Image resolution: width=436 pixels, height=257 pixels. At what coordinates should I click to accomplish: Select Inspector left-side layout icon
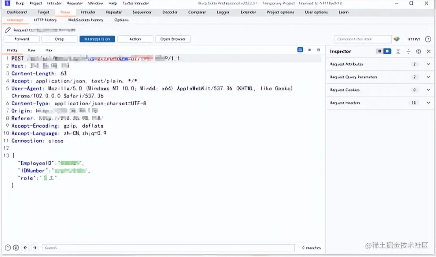pyautogui.click(x=379, y=51)
